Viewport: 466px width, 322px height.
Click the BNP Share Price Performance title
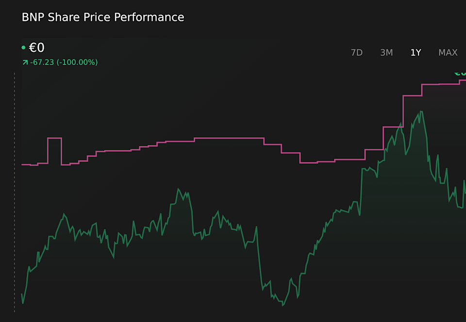pos(102,17)
